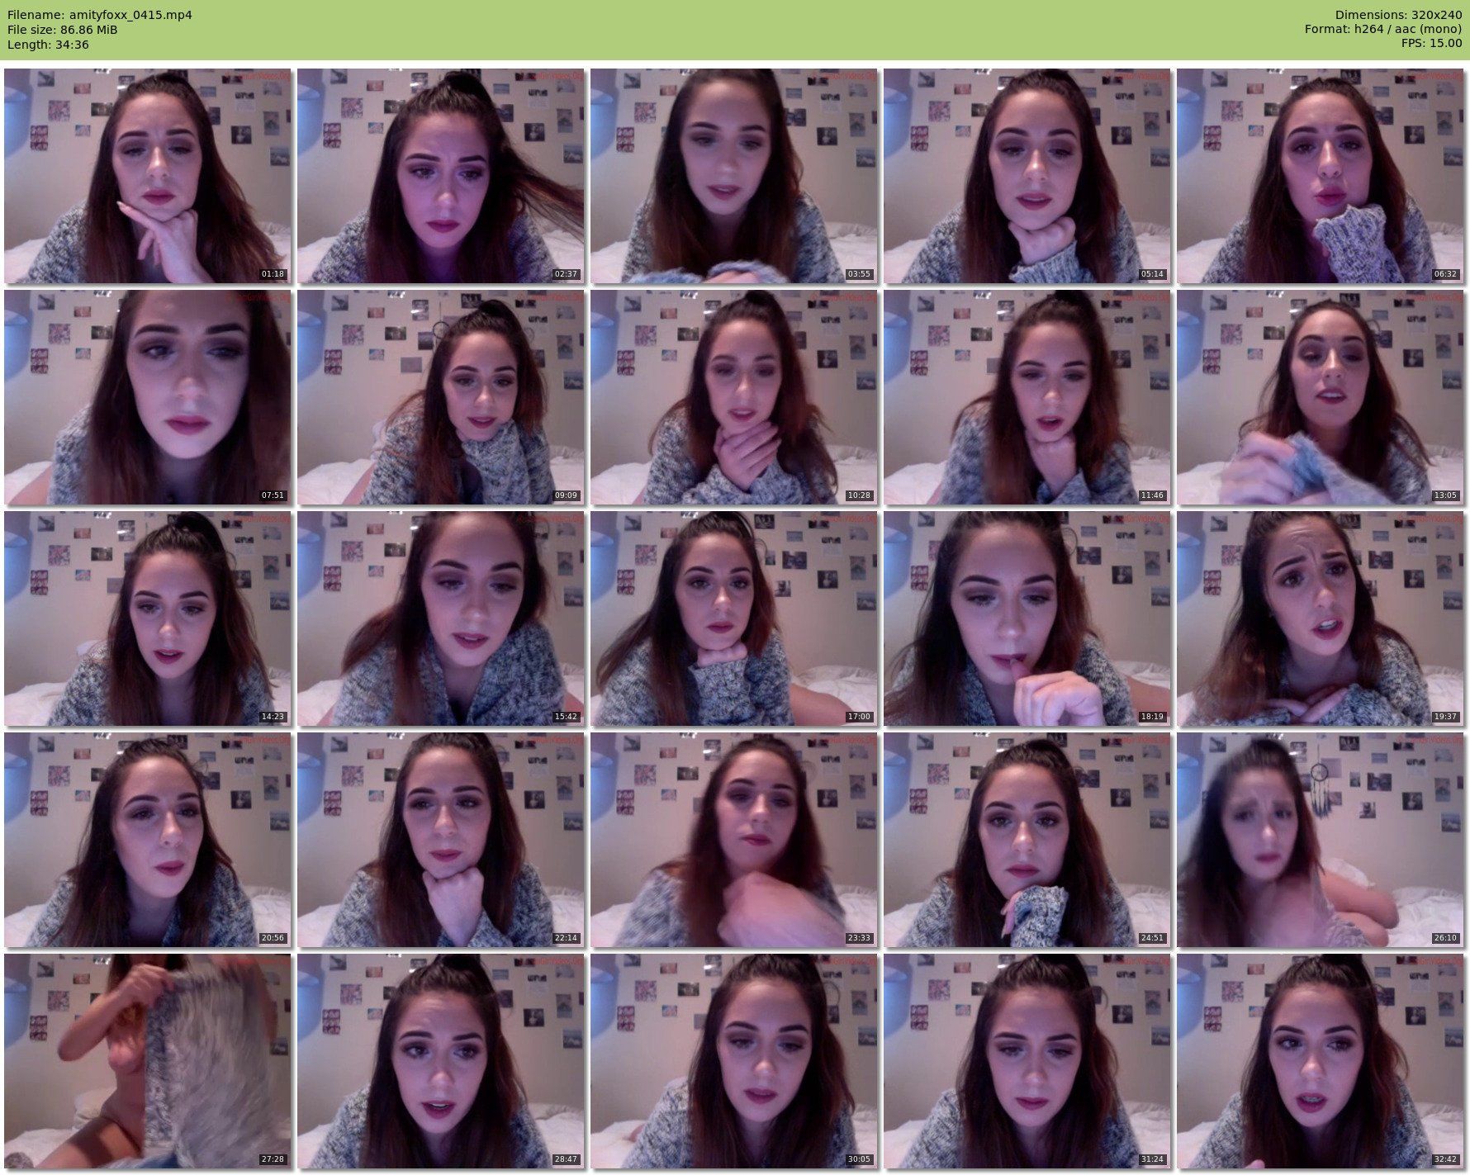Select the 14:23 thumbnail
Screen dimensions: 1470x1175
pos(147,618)
